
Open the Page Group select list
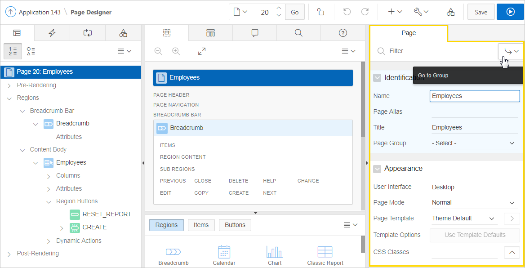tap(474, 143)
